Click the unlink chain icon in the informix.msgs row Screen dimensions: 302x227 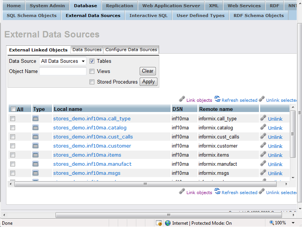click(x=263, y=173)
